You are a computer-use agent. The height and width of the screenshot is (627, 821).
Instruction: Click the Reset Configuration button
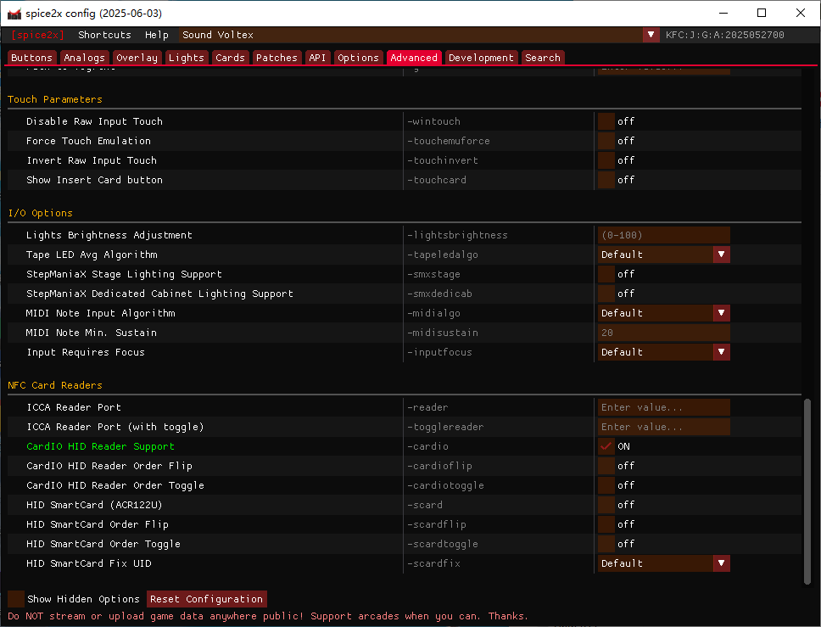click(207, 599)
